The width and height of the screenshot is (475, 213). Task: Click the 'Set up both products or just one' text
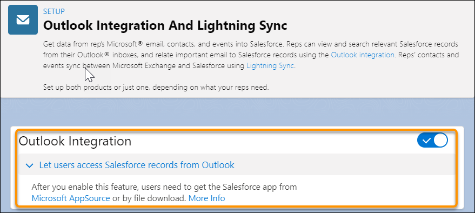[x=156, y=88]
